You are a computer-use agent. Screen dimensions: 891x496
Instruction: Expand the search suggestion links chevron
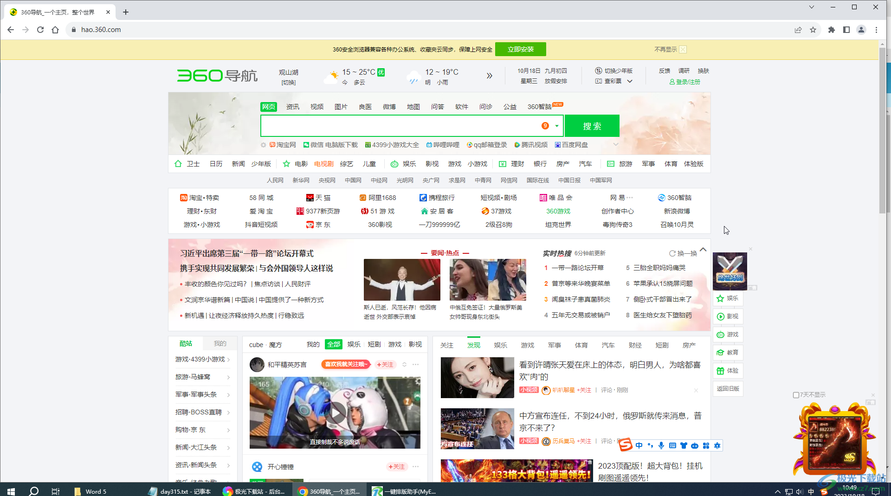click(x=616, y=144)
